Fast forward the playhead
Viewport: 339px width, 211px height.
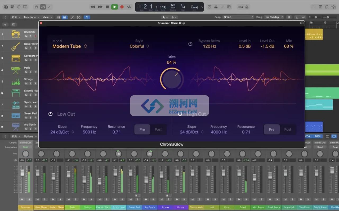[100, 7]
